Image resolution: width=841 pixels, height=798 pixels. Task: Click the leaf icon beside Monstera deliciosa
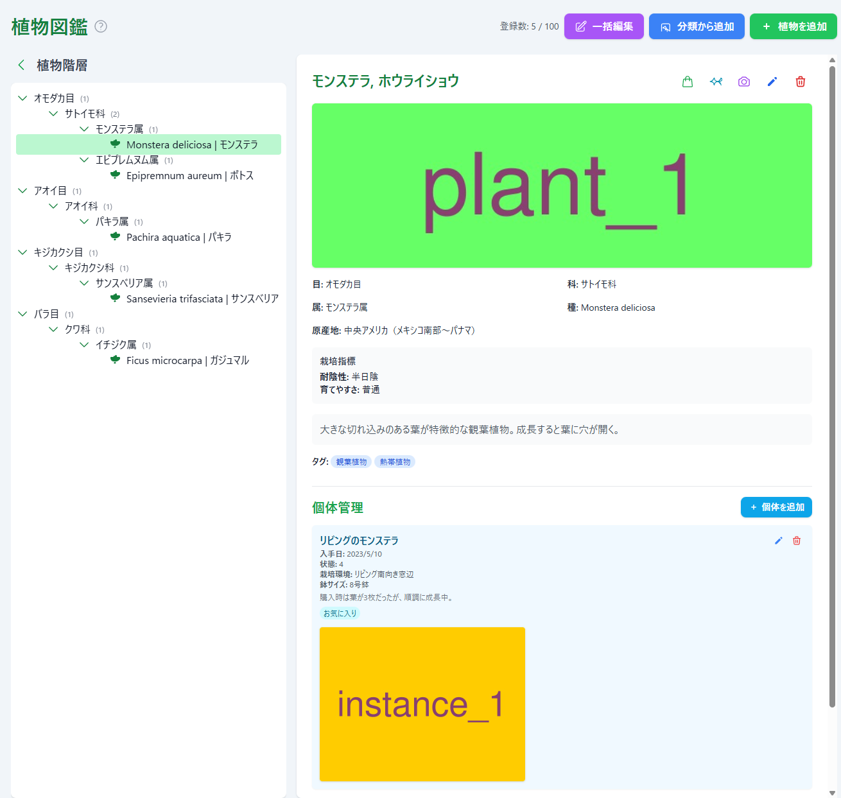(x=116, y=144)
